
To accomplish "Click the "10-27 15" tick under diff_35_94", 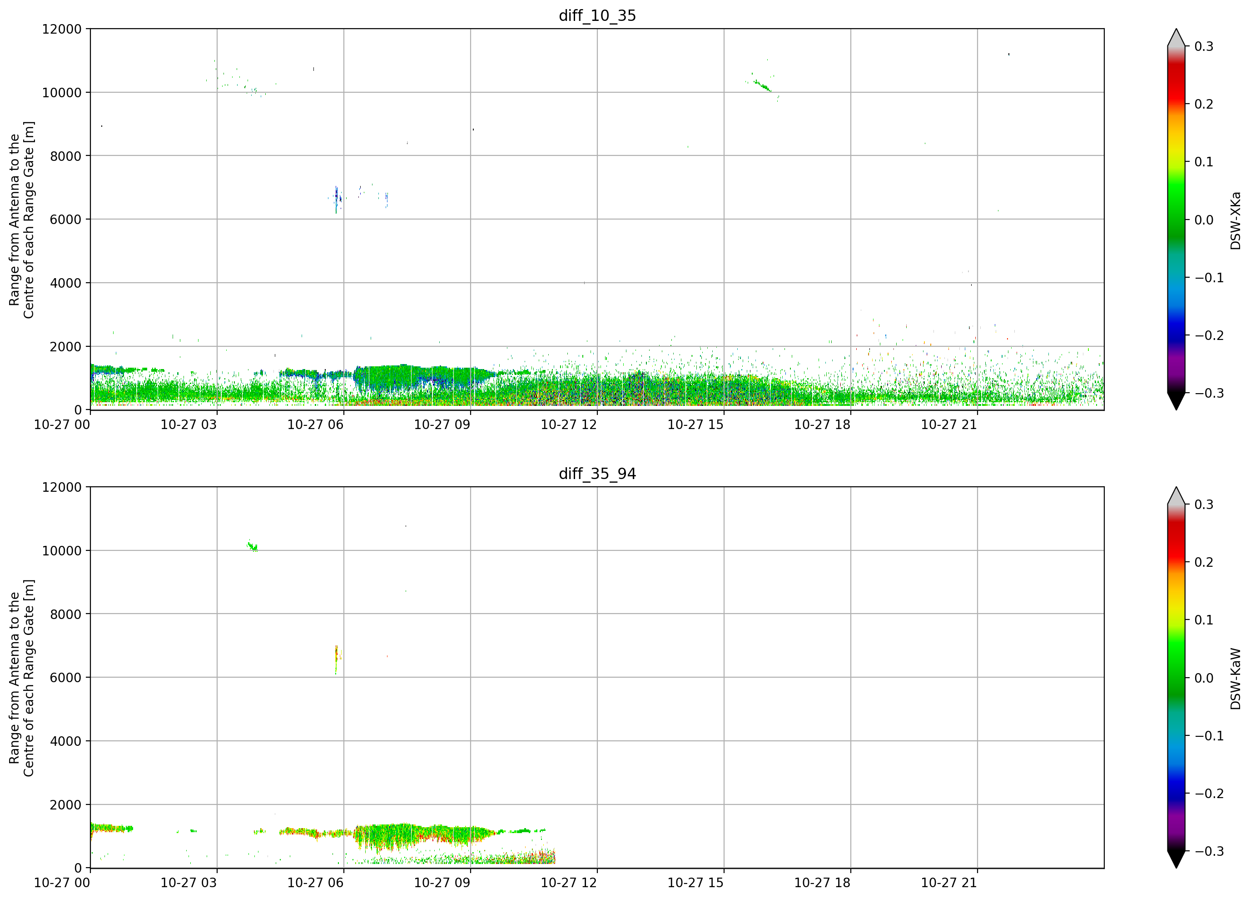I will point(695,883).
